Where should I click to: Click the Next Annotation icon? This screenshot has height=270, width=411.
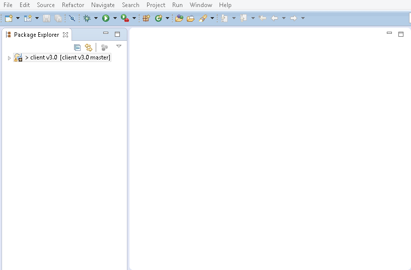pyautogui.click(x=224, y=18)
